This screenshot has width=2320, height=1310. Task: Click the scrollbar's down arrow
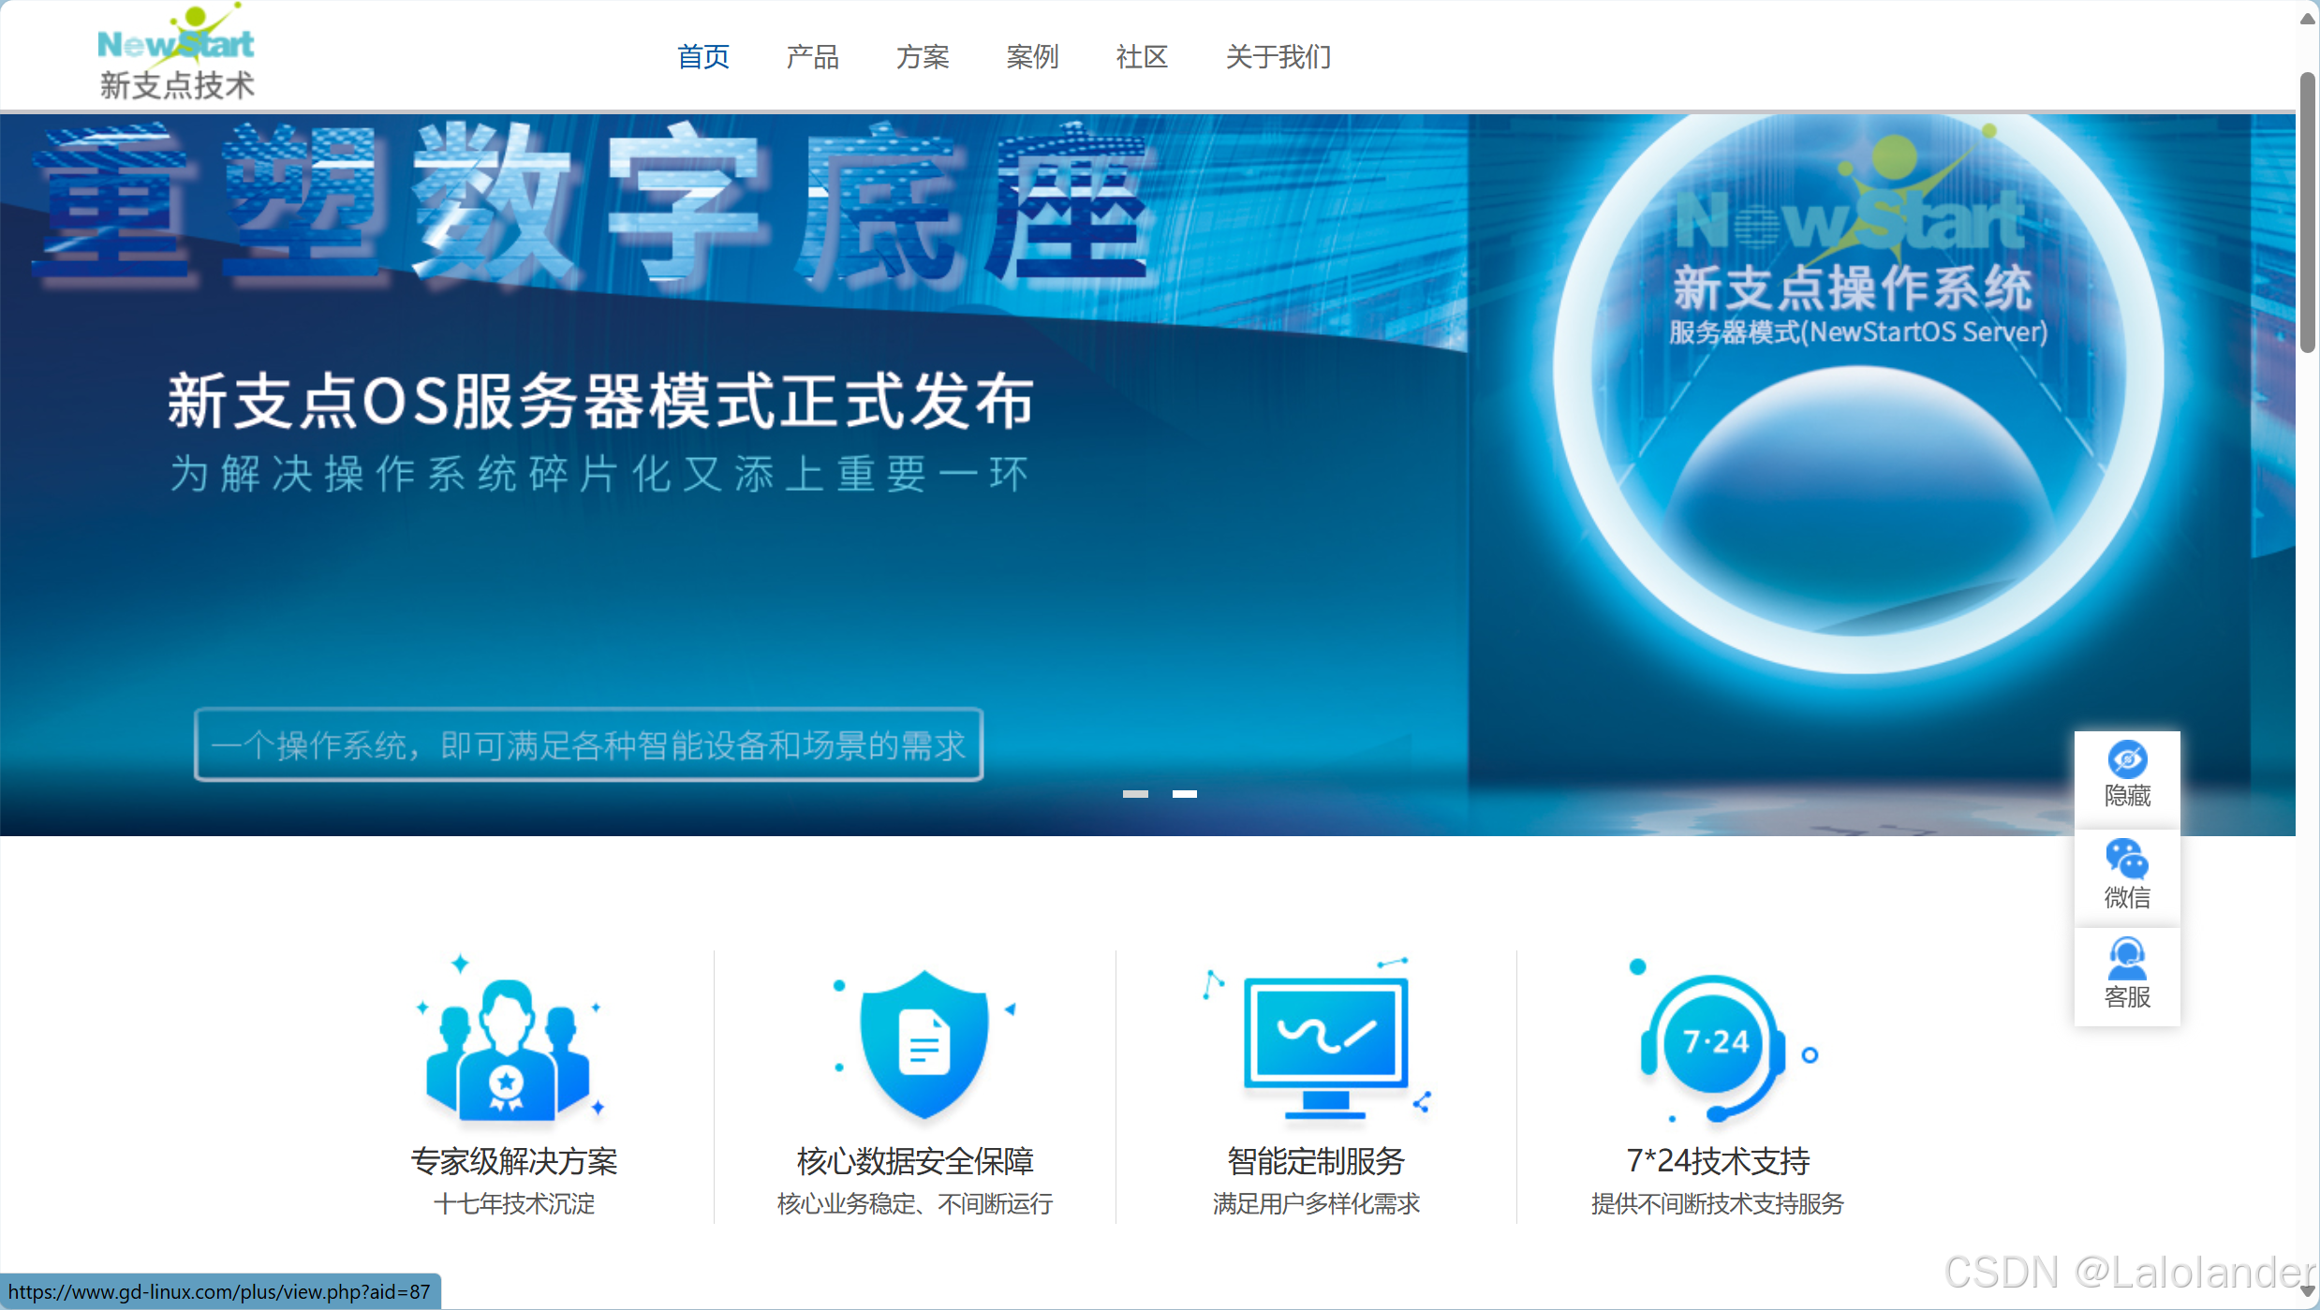pyautogui.click(x=2307, y=1292)
